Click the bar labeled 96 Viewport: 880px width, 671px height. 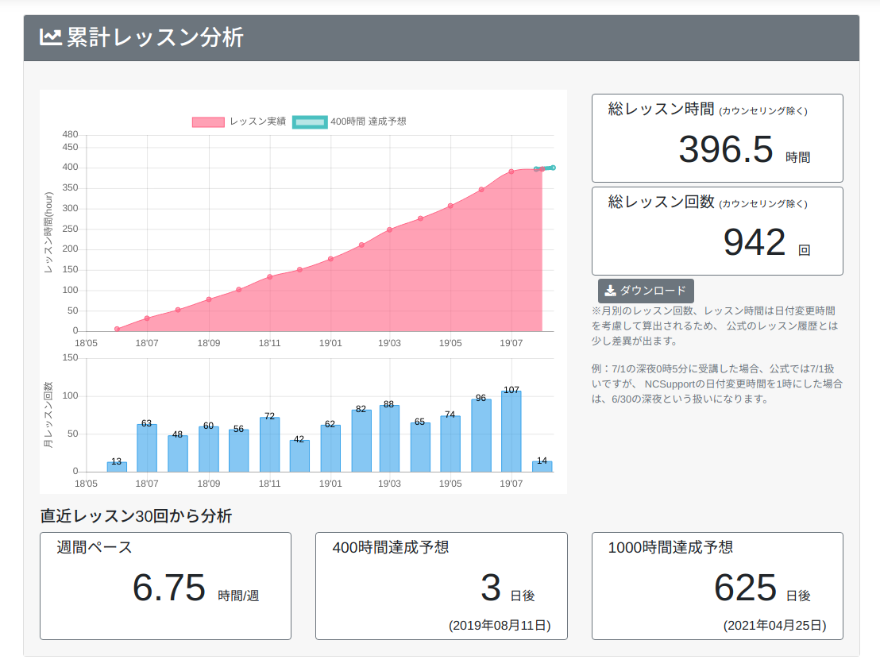pyautogui.click(x=481, y=435)
